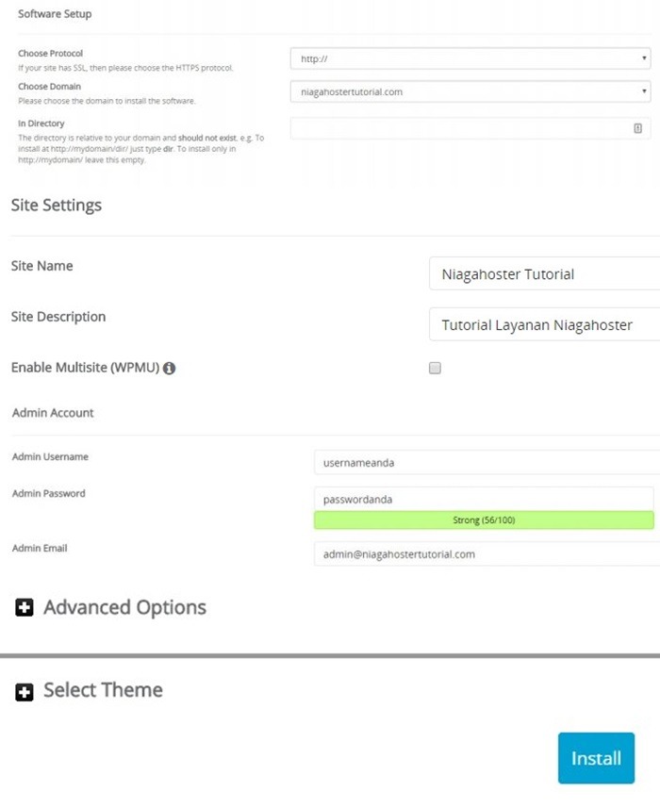Screen dimensions: 660x808
Task: Click the Install button
Action: coord(596,758)
